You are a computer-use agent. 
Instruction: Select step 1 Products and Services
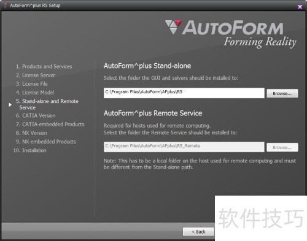click(x=44, y=66)
